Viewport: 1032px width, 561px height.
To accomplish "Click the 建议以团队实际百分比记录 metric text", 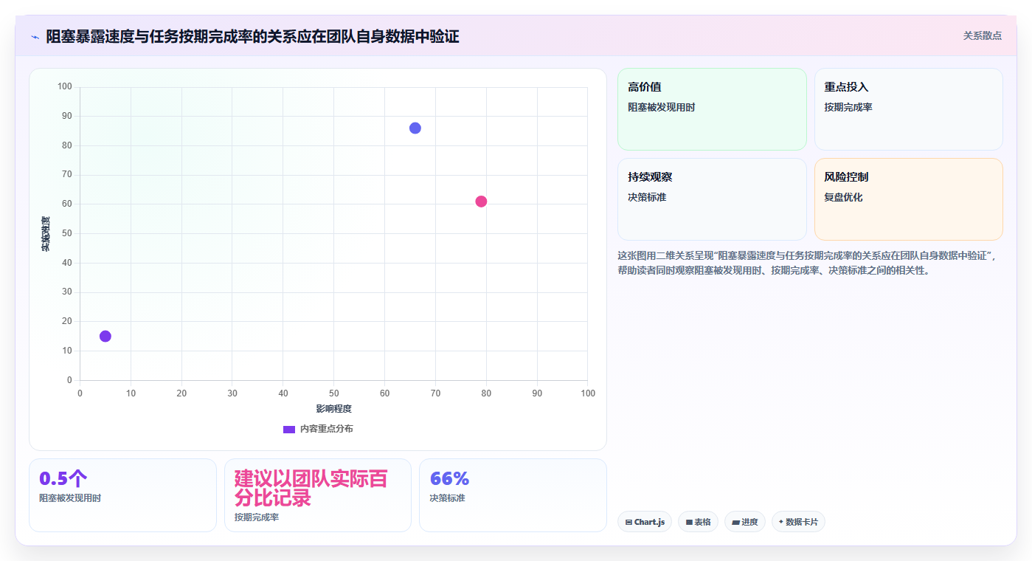I will (x=311, y=488).
